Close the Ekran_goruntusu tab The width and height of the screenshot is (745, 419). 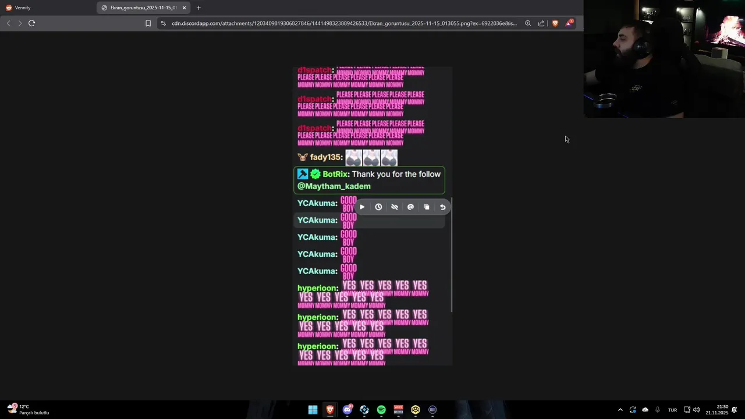click(184, 8)
